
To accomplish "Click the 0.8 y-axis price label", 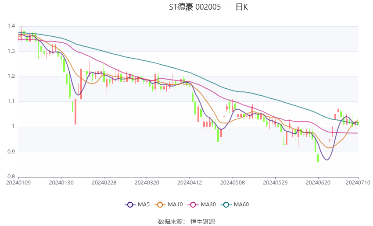I will coord(11,177).
